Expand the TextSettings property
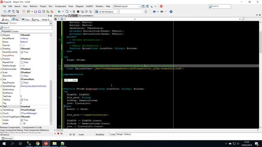The width and height of the screenshot is (262, 147). click(1, 110)
